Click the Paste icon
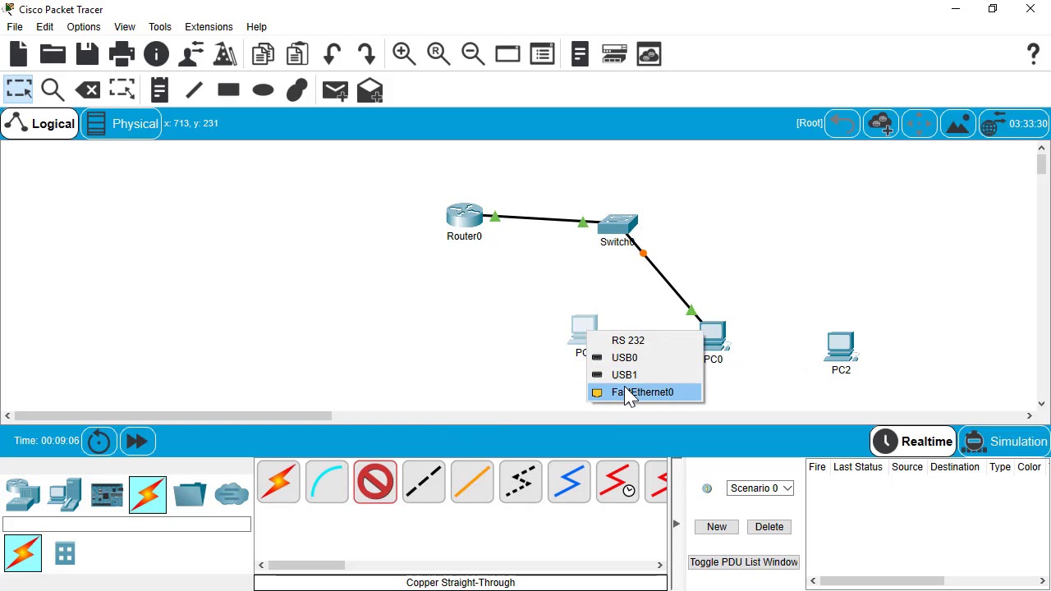 click(x=297, y=54)
